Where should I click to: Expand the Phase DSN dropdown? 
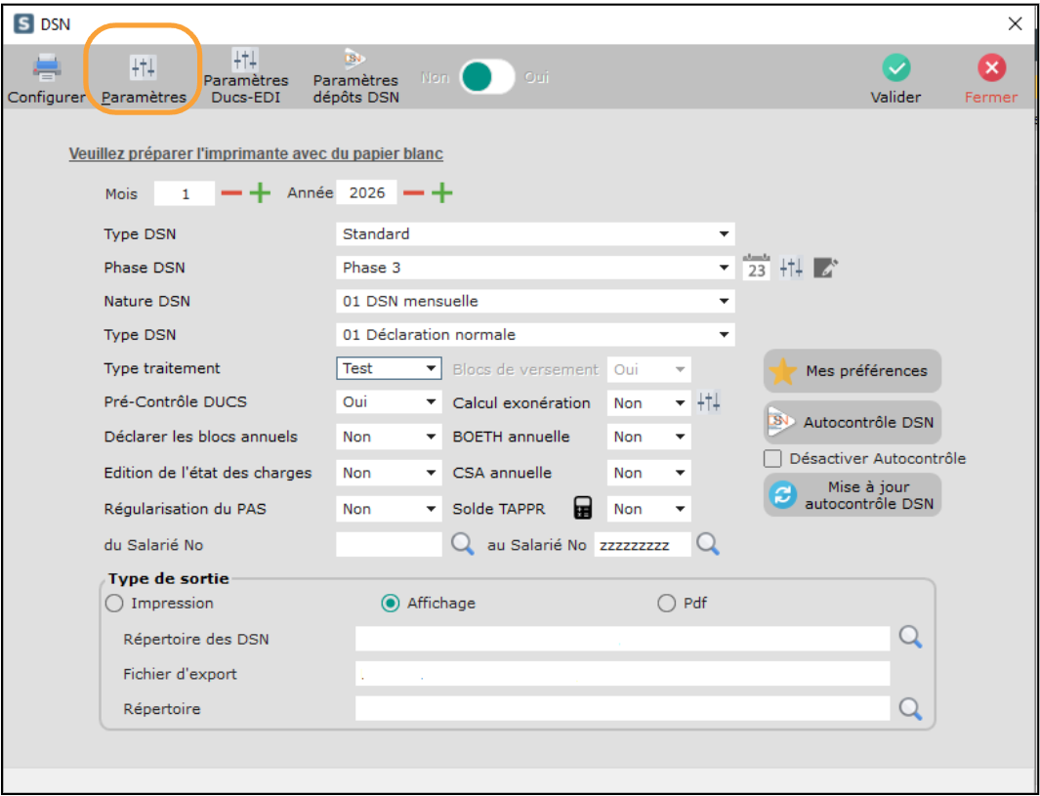point(724,268)
